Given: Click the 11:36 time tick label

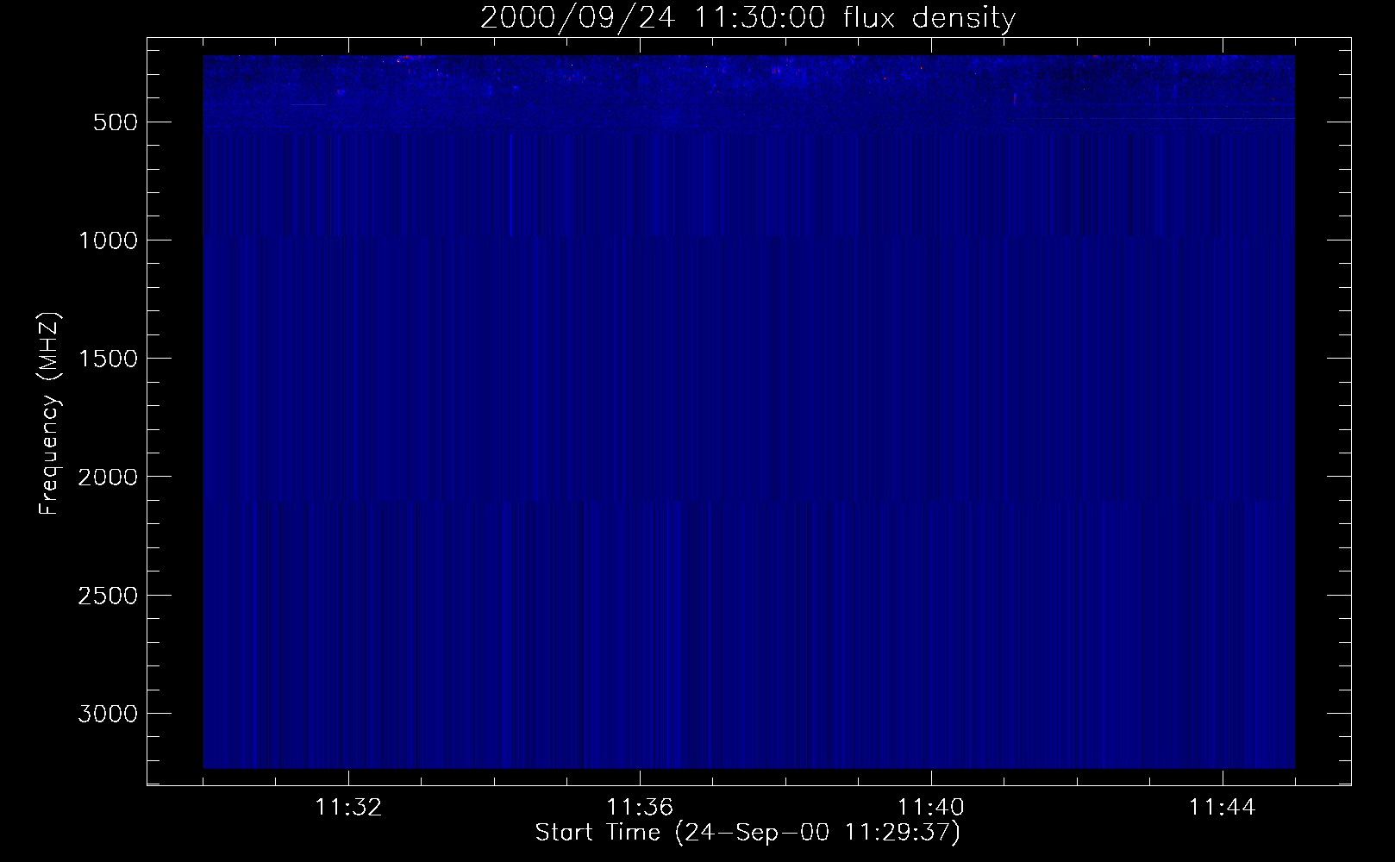Looking at the screenshot, I should (640, 808).
